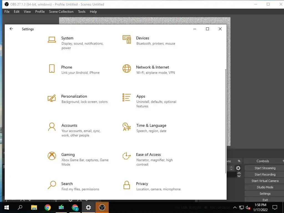Click "Link your Android, iPhone" text

coord(80,73)
